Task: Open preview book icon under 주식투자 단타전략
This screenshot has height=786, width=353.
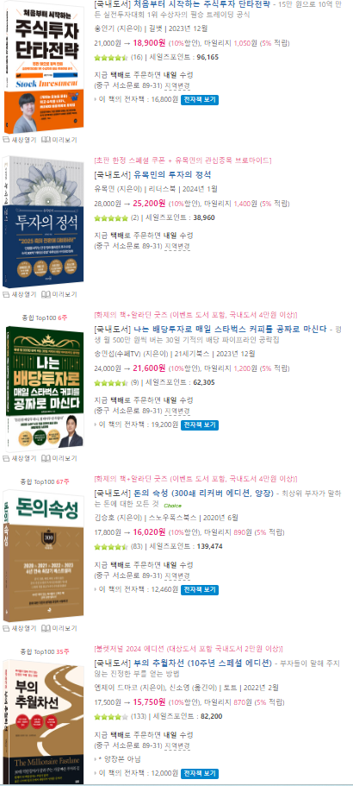Action: click(46, 140)
